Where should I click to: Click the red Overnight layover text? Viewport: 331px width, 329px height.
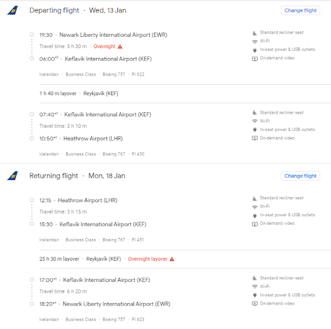coord(147,259)
